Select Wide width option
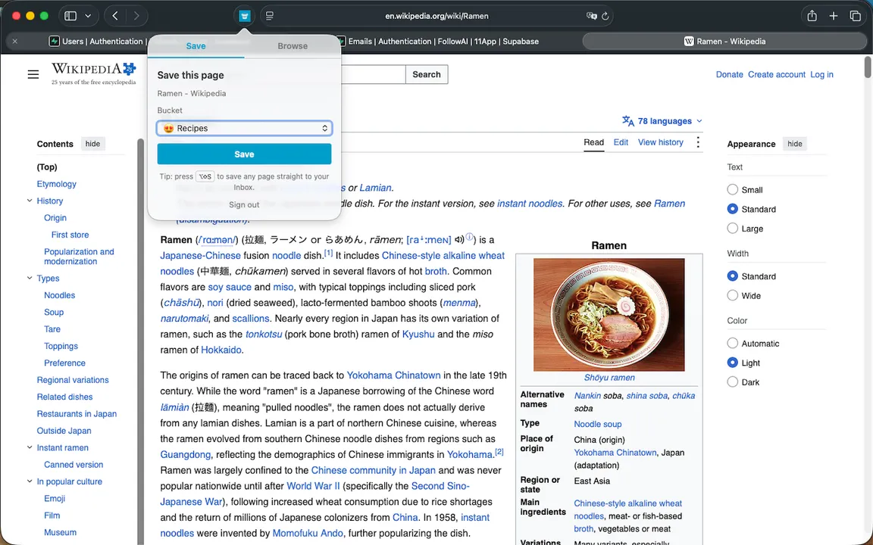Screen dimensions: 873x545 (733, 296)
